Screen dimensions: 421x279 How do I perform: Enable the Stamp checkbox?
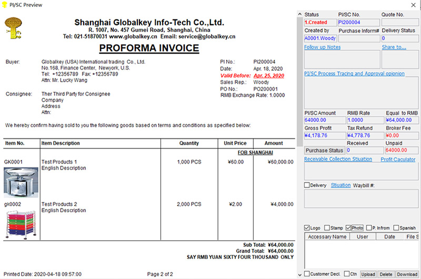tap(327, 228)
